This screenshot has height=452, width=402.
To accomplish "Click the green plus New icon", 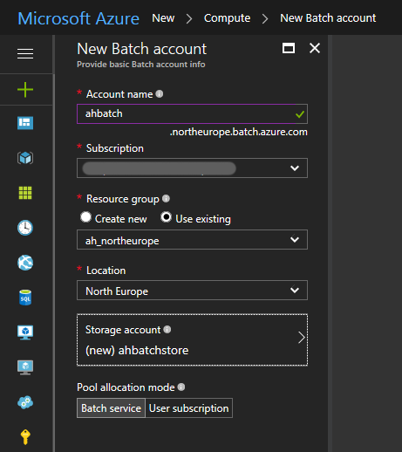I will point(25,90).
